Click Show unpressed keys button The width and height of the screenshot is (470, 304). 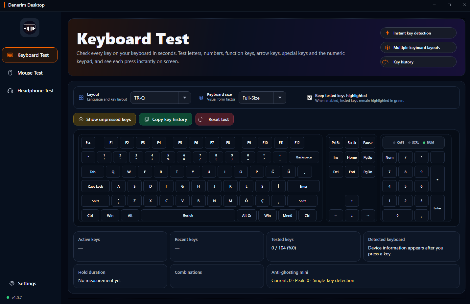104,119
